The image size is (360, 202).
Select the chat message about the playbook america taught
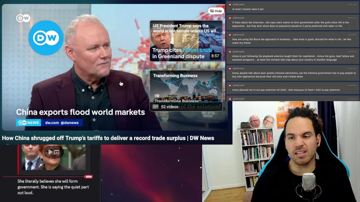pyautogui.click(x=292, y=56)
